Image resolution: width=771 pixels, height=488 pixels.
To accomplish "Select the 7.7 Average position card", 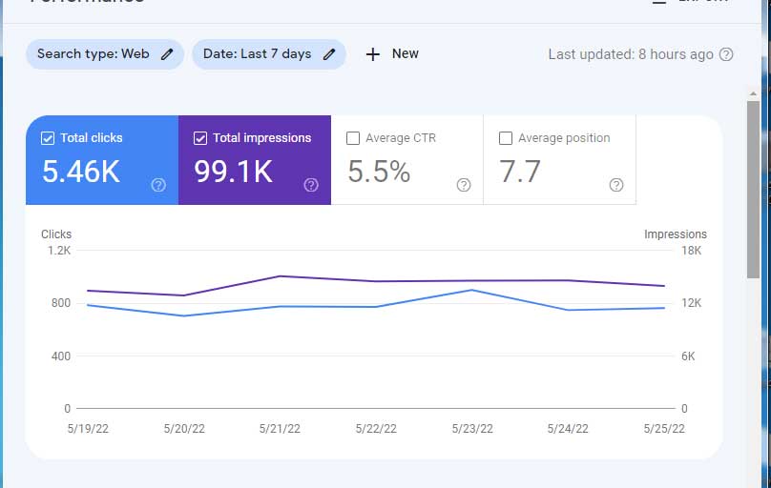I will point(559,160).
